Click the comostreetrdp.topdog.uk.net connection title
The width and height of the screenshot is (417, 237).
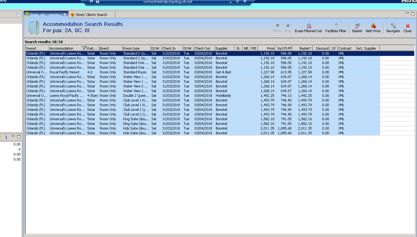[168, 2]
